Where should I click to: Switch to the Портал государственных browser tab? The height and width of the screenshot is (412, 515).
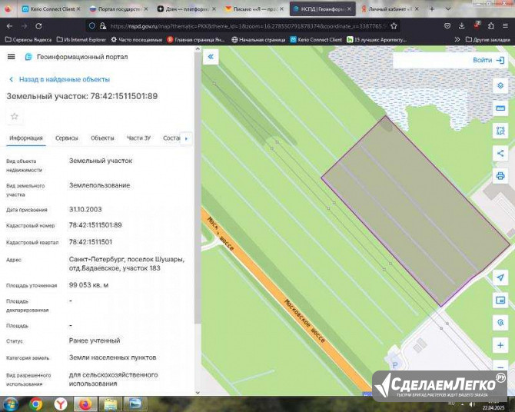tap(118, 9)
